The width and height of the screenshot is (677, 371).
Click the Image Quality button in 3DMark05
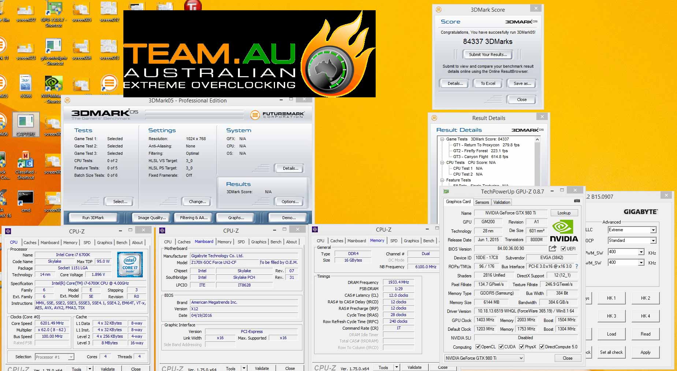tap(152, 218)
